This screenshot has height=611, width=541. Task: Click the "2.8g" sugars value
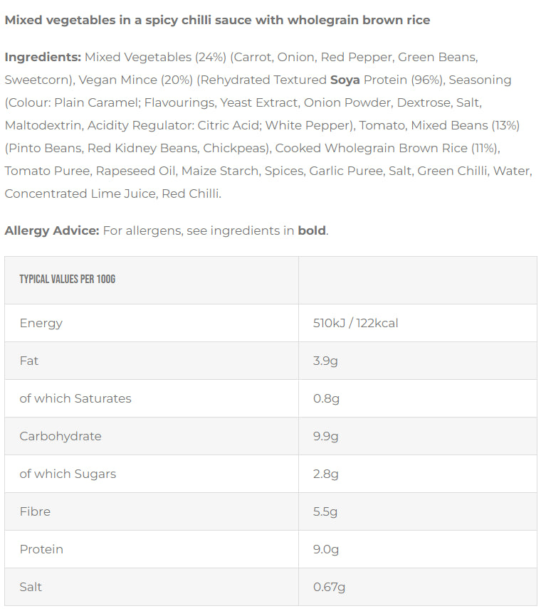(326, 474)
